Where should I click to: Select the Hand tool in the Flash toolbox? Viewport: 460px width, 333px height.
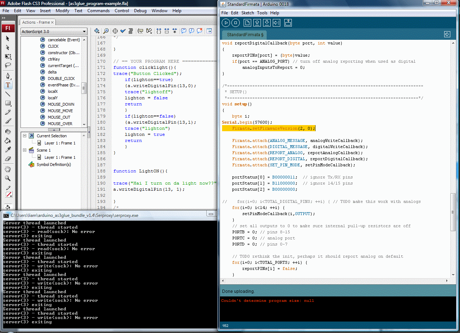click(x=8, y=169)
